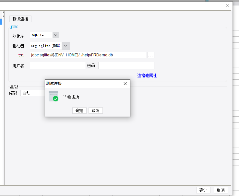Click the 高级 section label

(x=14, y=86)
